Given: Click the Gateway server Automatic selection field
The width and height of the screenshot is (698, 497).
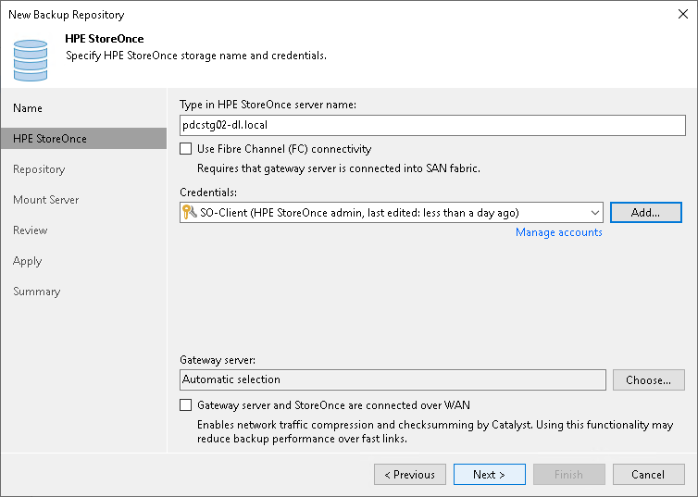Looking at the screenshot, I should tap(393, 379).
